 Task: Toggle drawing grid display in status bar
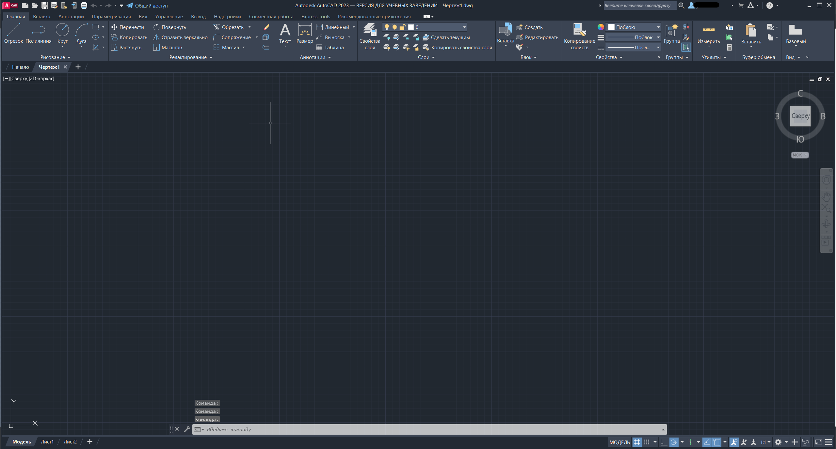pos(637,442)
